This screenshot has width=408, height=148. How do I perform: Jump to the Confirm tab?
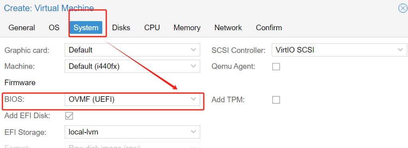pyautogui.click(x=269, y=28)
